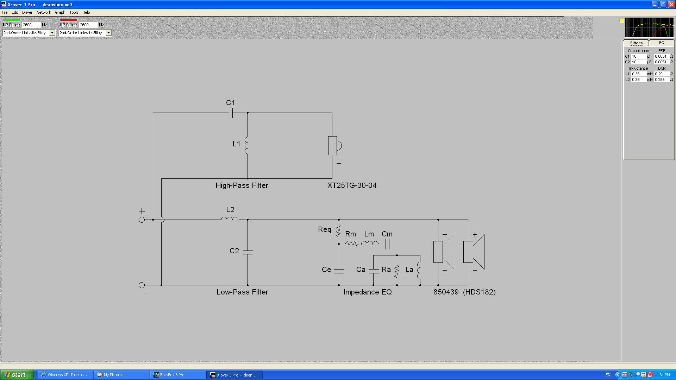Screen dimensions: 676x380
Task: Edit the L1 DCR value field
Action: point(662,74)
